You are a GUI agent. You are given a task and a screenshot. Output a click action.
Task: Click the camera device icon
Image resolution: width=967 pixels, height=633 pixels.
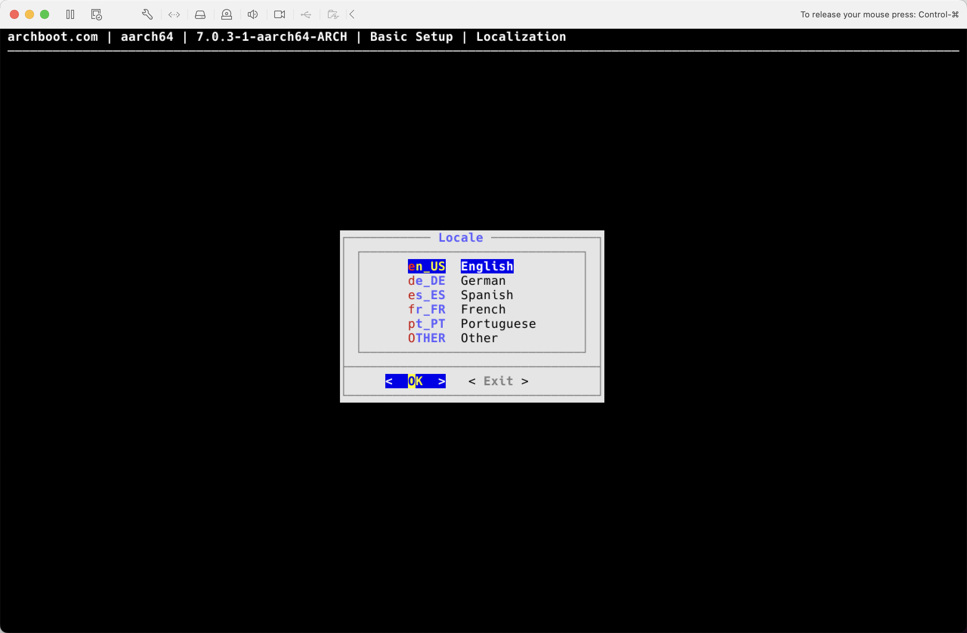pyautogui.click(x=280, y=15)
